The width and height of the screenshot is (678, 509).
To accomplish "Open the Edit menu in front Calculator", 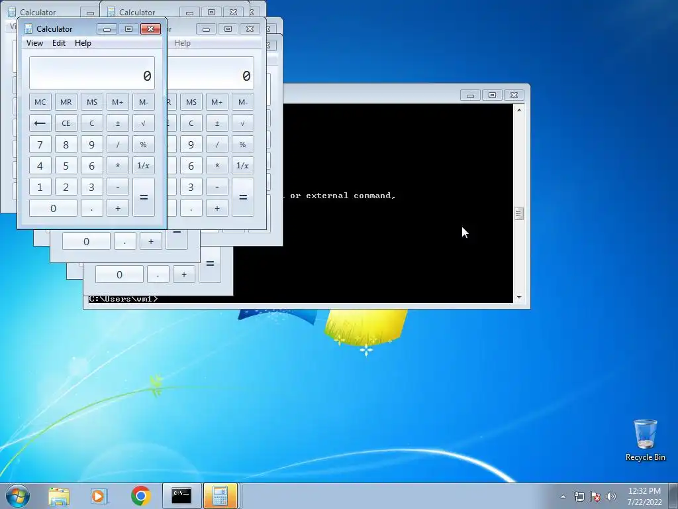I will pyautogui.click(x=59, y=43).
